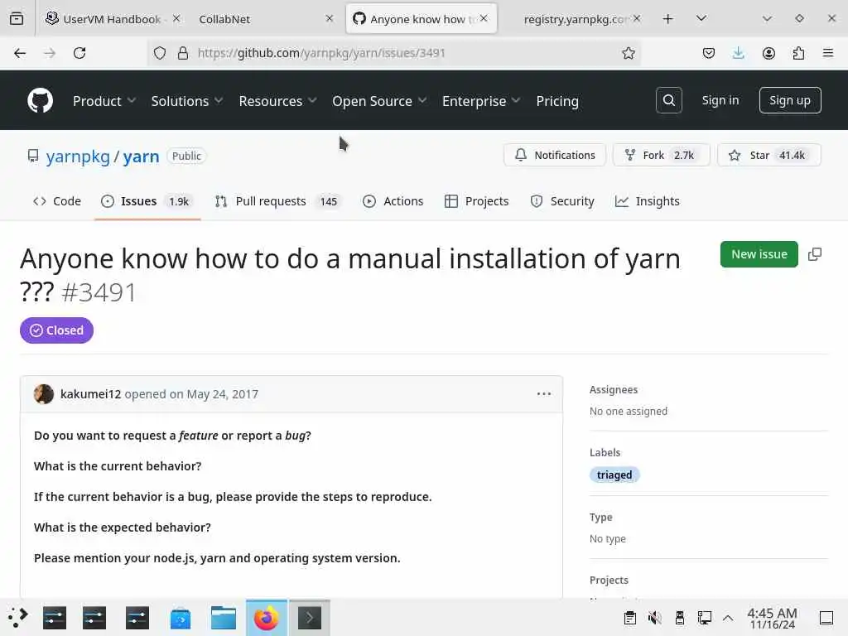Open the application launcher in the taskbar
The height and width of the screenshot is (636, 848).
point(17,618)
